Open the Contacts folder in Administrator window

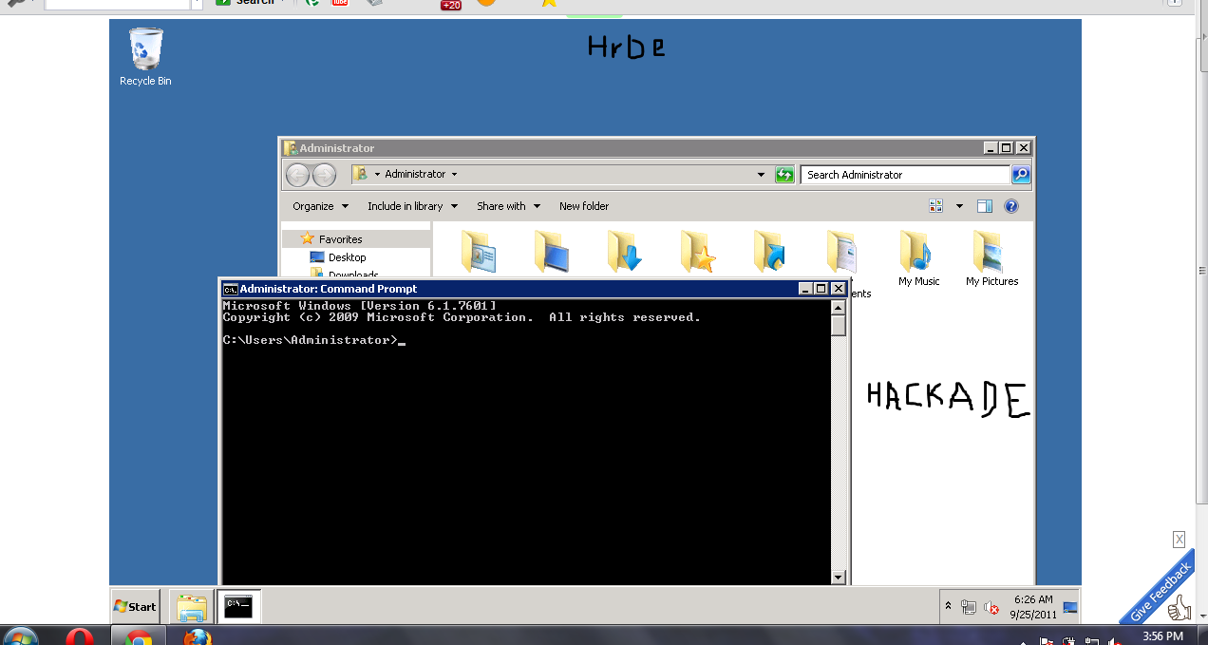coord(479,252)
